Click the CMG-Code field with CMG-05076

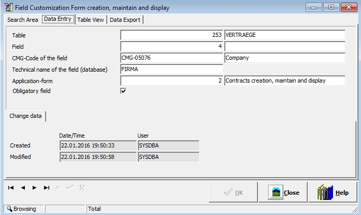pos(171,58)
